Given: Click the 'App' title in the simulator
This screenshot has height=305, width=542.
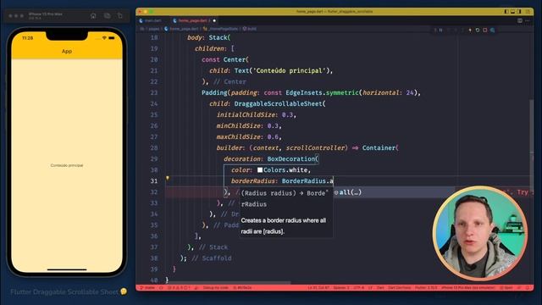Looking at the screenshot, I should click(67, 51).
